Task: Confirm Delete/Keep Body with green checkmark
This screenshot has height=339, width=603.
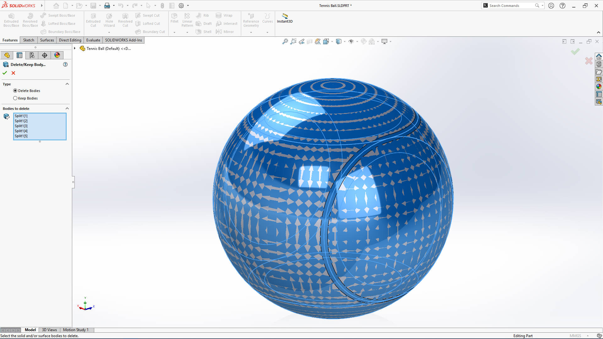Action: click(x=5, y=73)
